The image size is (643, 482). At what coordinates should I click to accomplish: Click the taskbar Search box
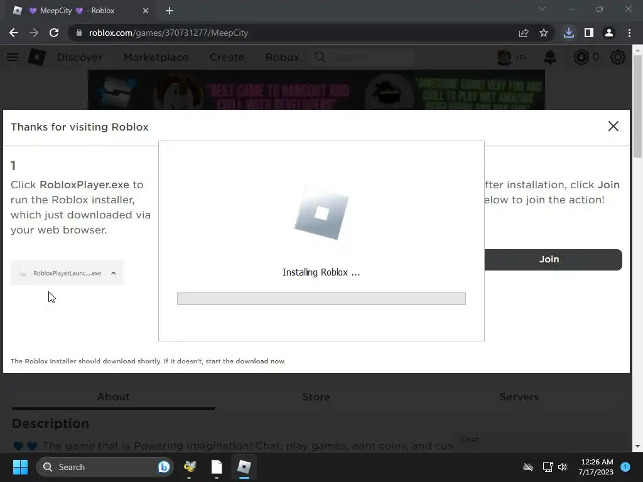(105, 467)
